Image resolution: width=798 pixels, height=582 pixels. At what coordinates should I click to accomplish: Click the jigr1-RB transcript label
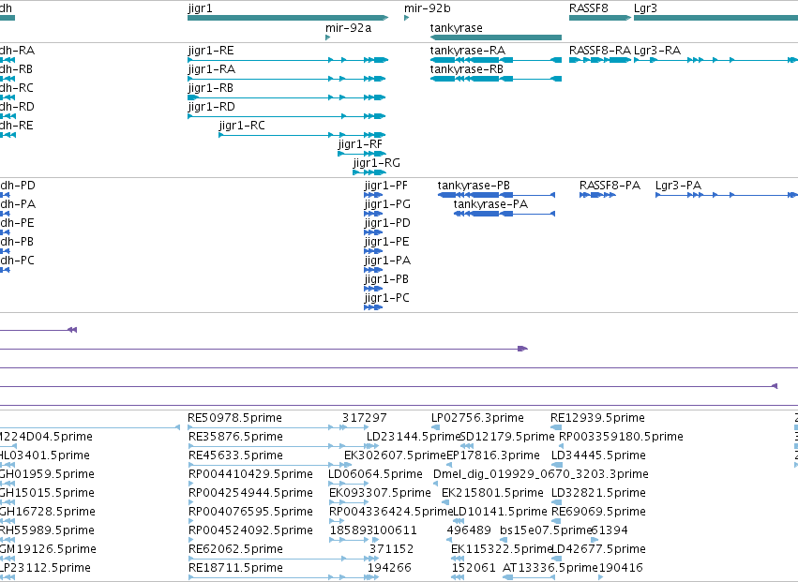tap(210, 88)
